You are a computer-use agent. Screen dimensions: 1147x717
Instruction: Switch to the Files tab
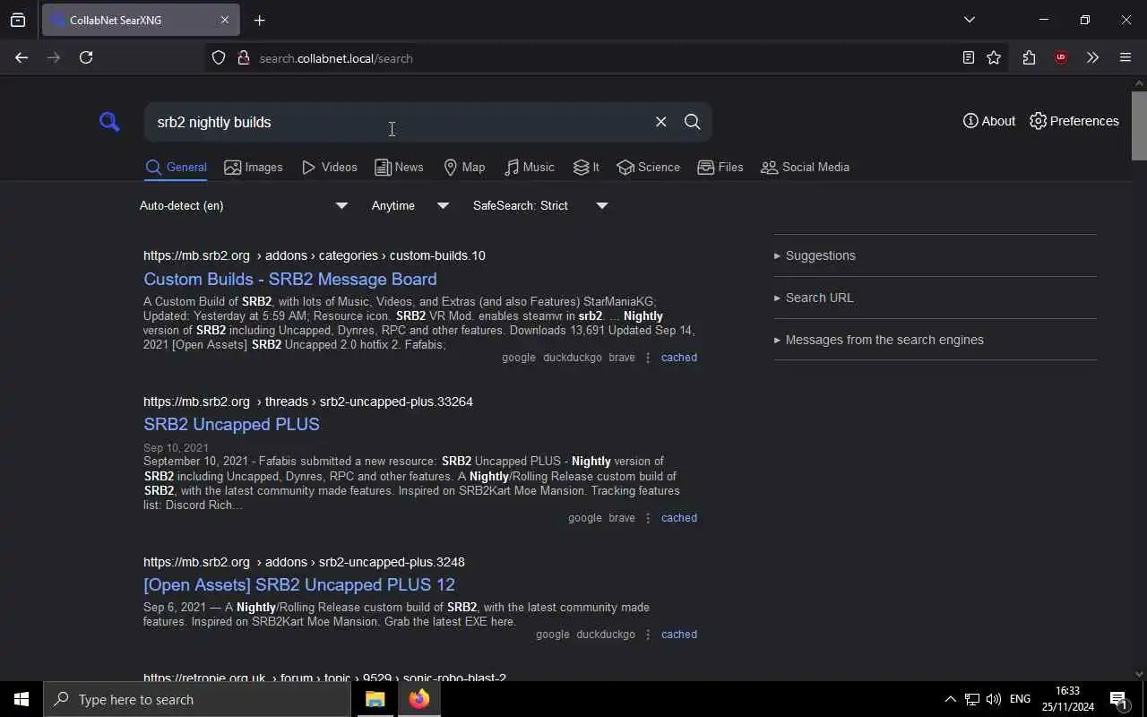tap(720, 168)
